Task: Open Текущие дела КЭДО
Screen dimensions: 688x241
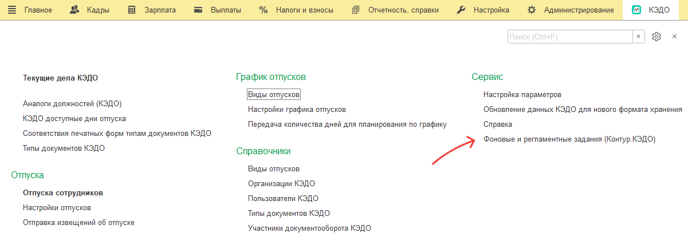Action: pos(64,77)
